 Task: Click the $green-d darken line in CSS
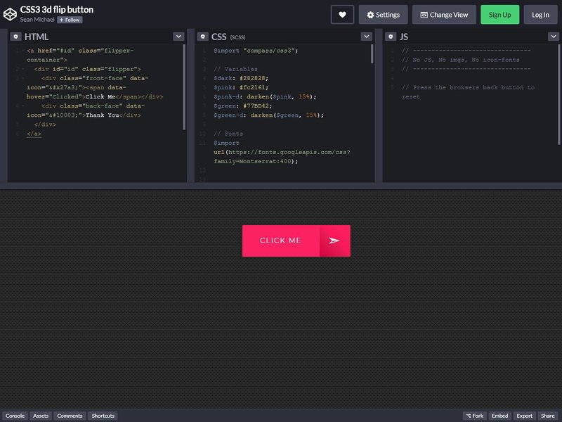(x=269, y=115)
